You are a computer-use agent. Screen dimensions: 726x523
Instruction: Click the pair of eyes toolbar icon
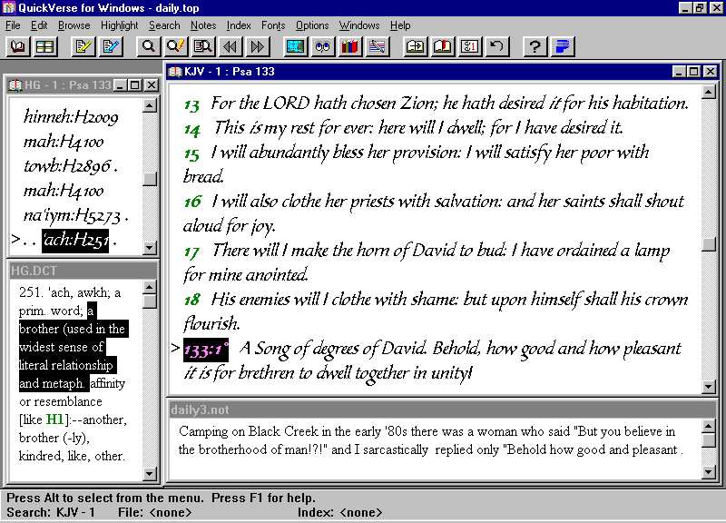(x=323, y=46)
